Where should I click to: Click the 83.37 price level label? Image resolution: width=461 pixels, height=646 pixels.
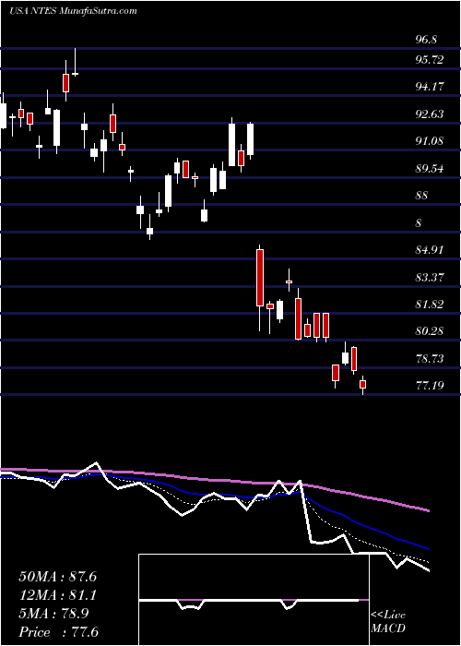(x=431, y=277)
